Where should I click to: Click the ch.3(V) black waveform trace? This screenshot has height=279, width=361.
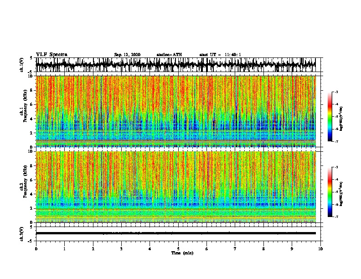[x=175, y=233]
